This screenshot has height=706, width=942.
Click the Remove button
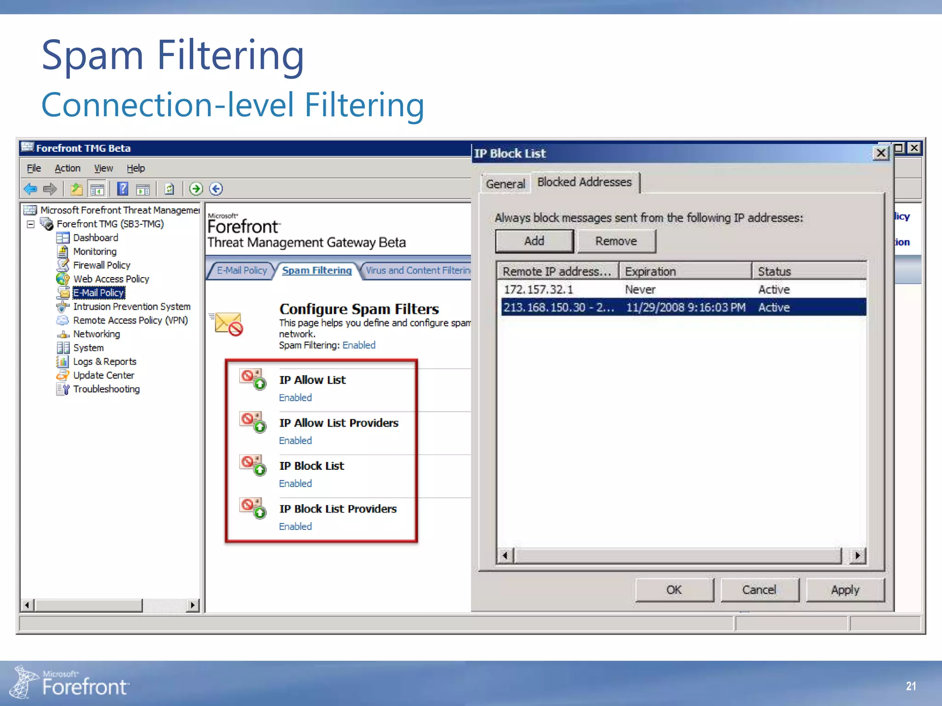coord(616,241)
